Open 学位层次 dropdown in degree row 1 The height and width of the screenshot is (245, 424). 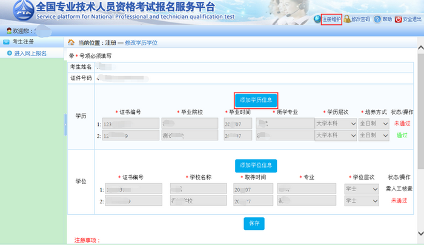362,189
